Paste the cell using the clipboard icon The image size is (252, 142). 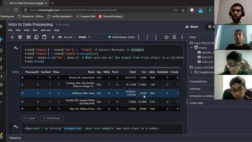tap(44, 37)
